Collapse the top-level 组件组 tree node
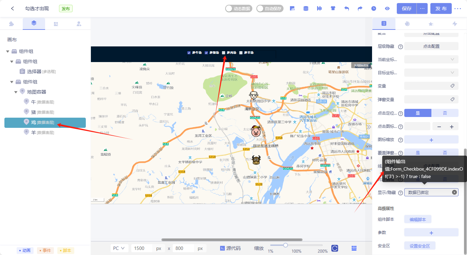 click(x=7, y=52)
